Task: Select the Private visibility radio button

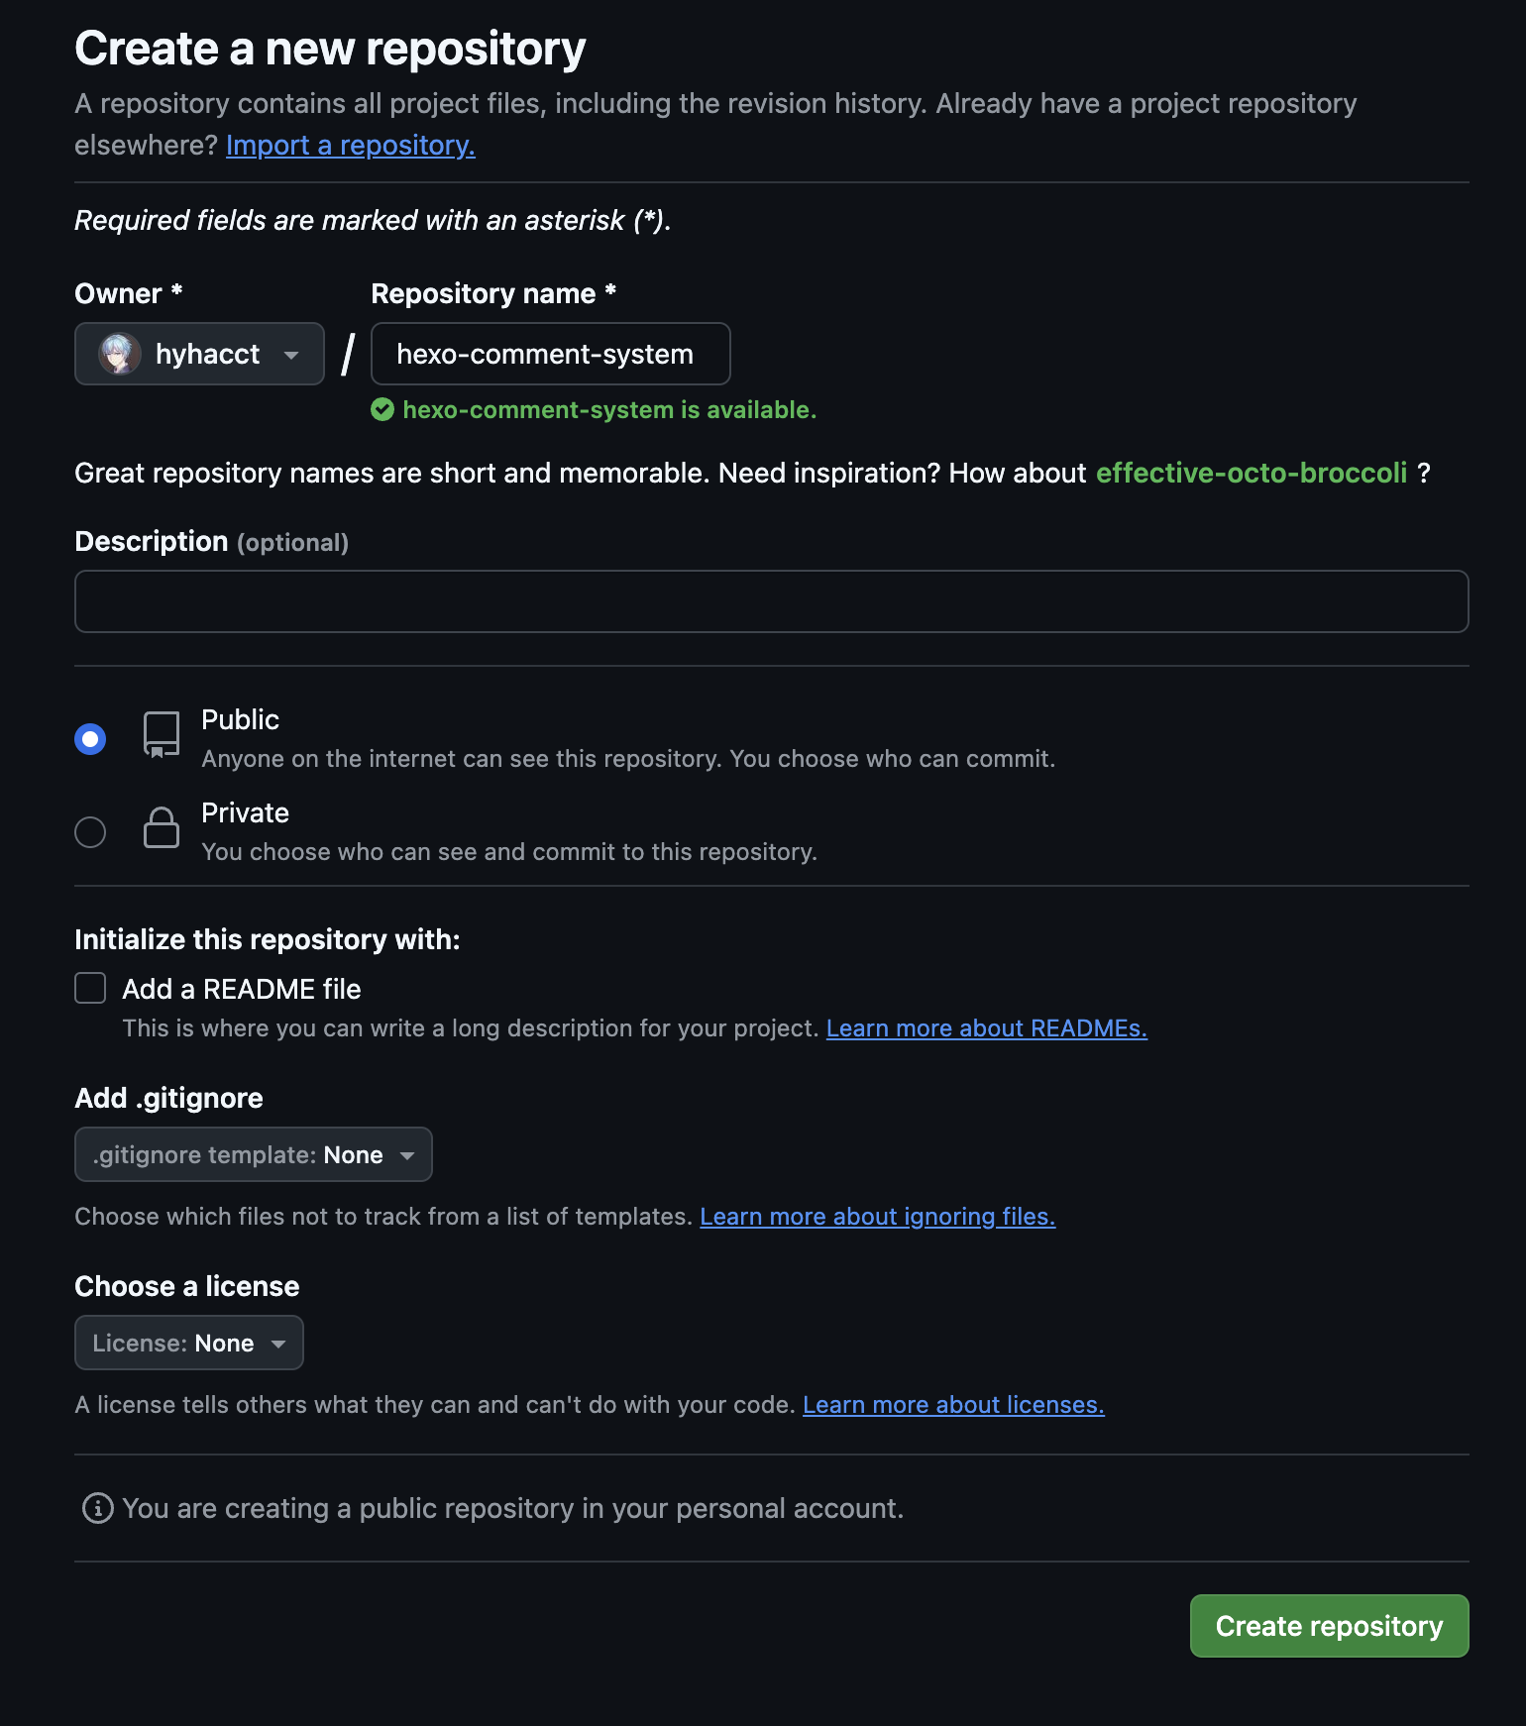Action: point(90,832)
